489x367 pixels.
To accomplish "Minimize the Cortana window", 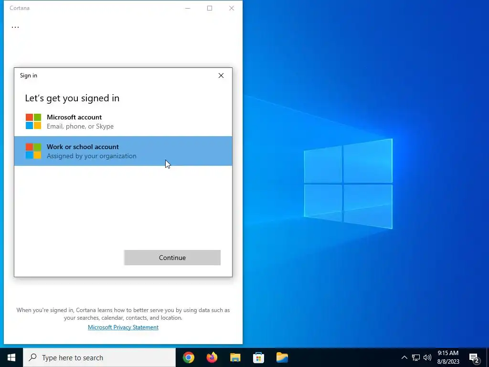I will [187, 8].
